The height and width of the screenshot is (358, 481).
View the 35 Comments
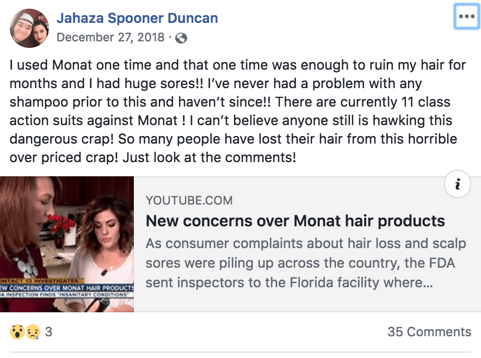pos(429,331)
